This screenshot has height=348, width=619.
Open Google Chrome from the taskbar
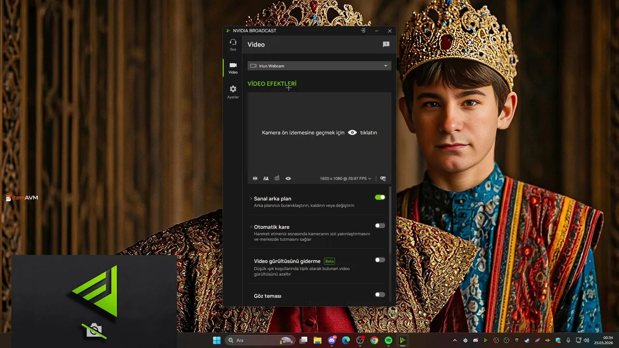(374, 340)
